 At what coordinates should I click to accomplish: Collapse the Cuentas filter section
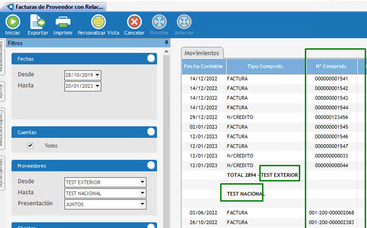151,132
